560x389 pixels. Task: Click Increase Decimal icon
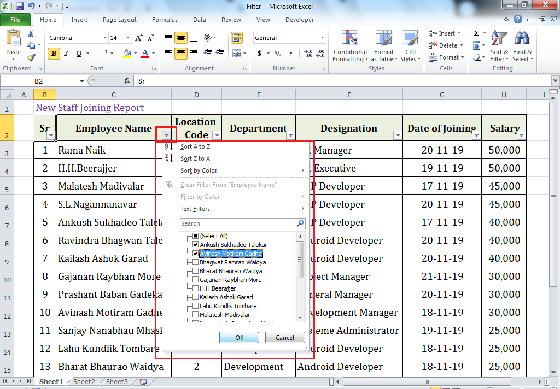[x=308, y=54]
